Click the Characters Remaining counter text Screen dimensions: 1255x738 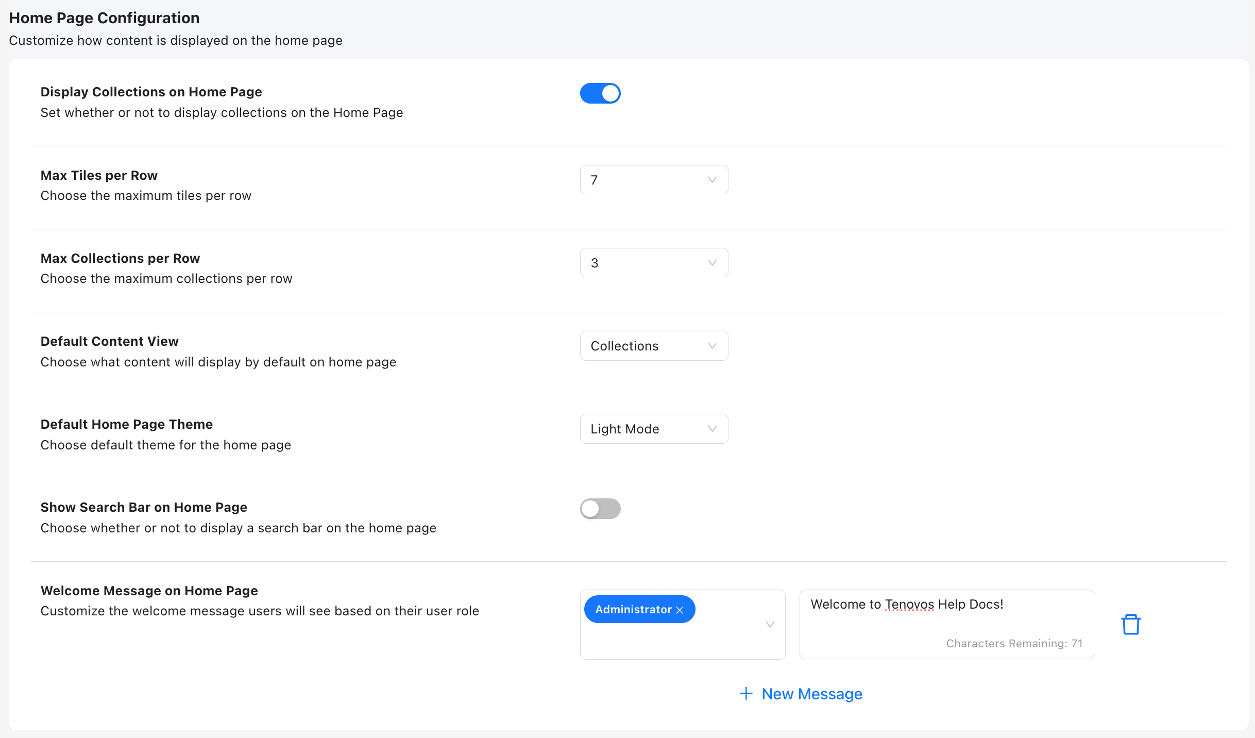tap(1014, 644)
